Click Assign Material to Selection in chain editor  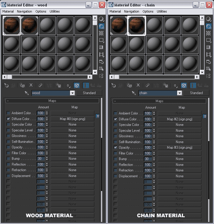[x=129, y=86]
